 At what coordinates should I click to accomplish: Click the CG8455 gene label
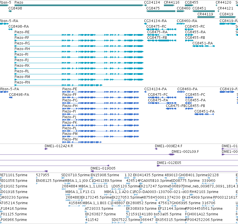coord(192,3)
